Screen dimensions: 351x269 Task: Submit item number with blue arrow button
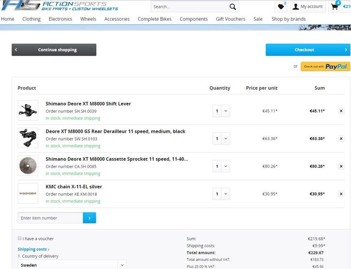[89, 218]
